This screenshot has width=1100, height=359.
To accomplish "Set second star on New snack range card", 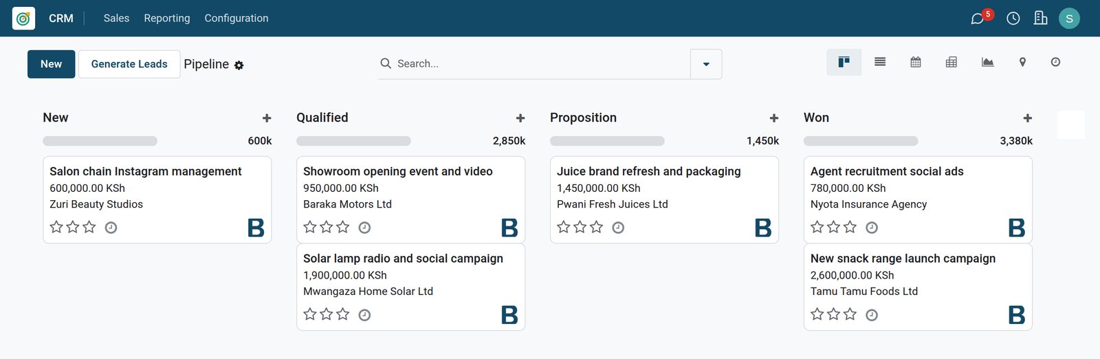I will (x=834, y=314).
